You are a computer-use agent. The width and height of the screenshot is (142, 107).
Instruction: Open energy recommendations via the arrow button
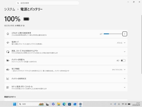point(125,34)
